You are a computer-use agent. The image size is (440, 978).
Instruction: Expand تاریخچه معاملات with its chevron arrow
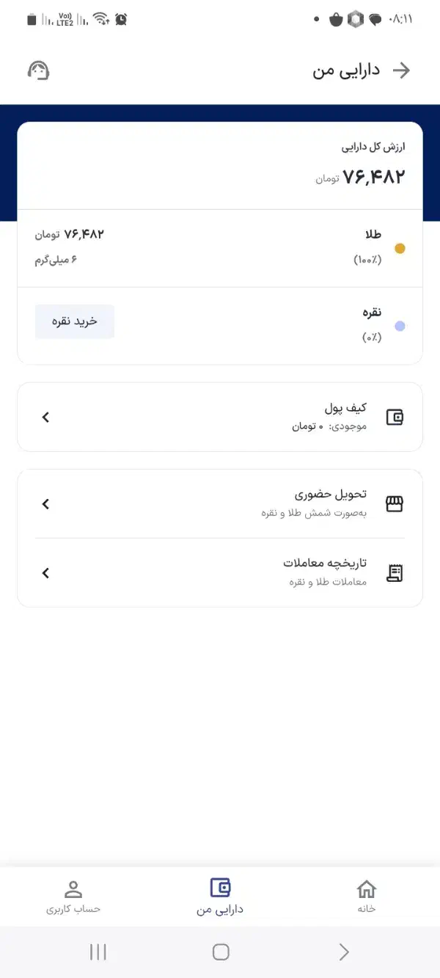[x=45, y=573]
